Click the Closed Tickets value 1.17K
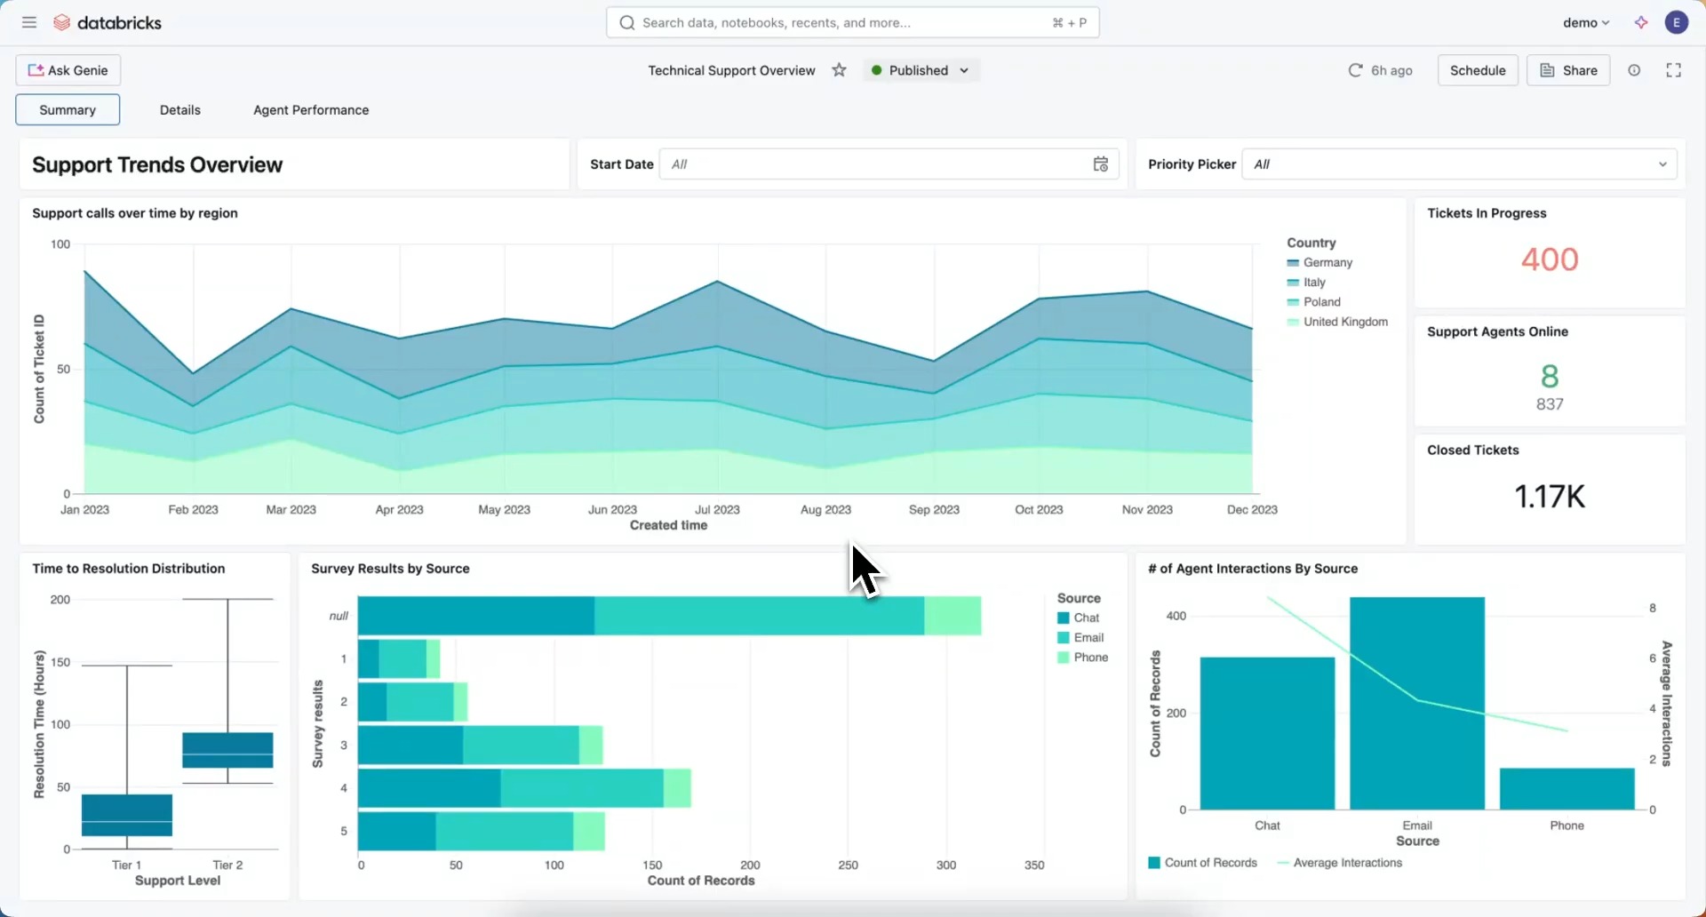1706x917 pixels. pyautogui.click(x=1549, y=496)
